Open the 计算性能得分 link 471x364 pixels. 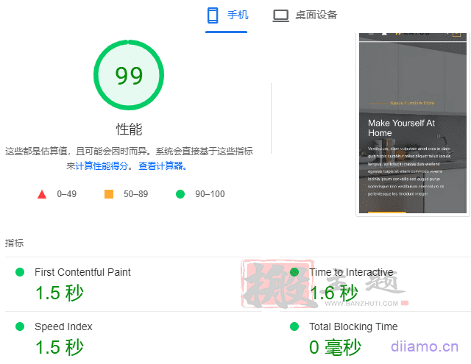(102, 166)
